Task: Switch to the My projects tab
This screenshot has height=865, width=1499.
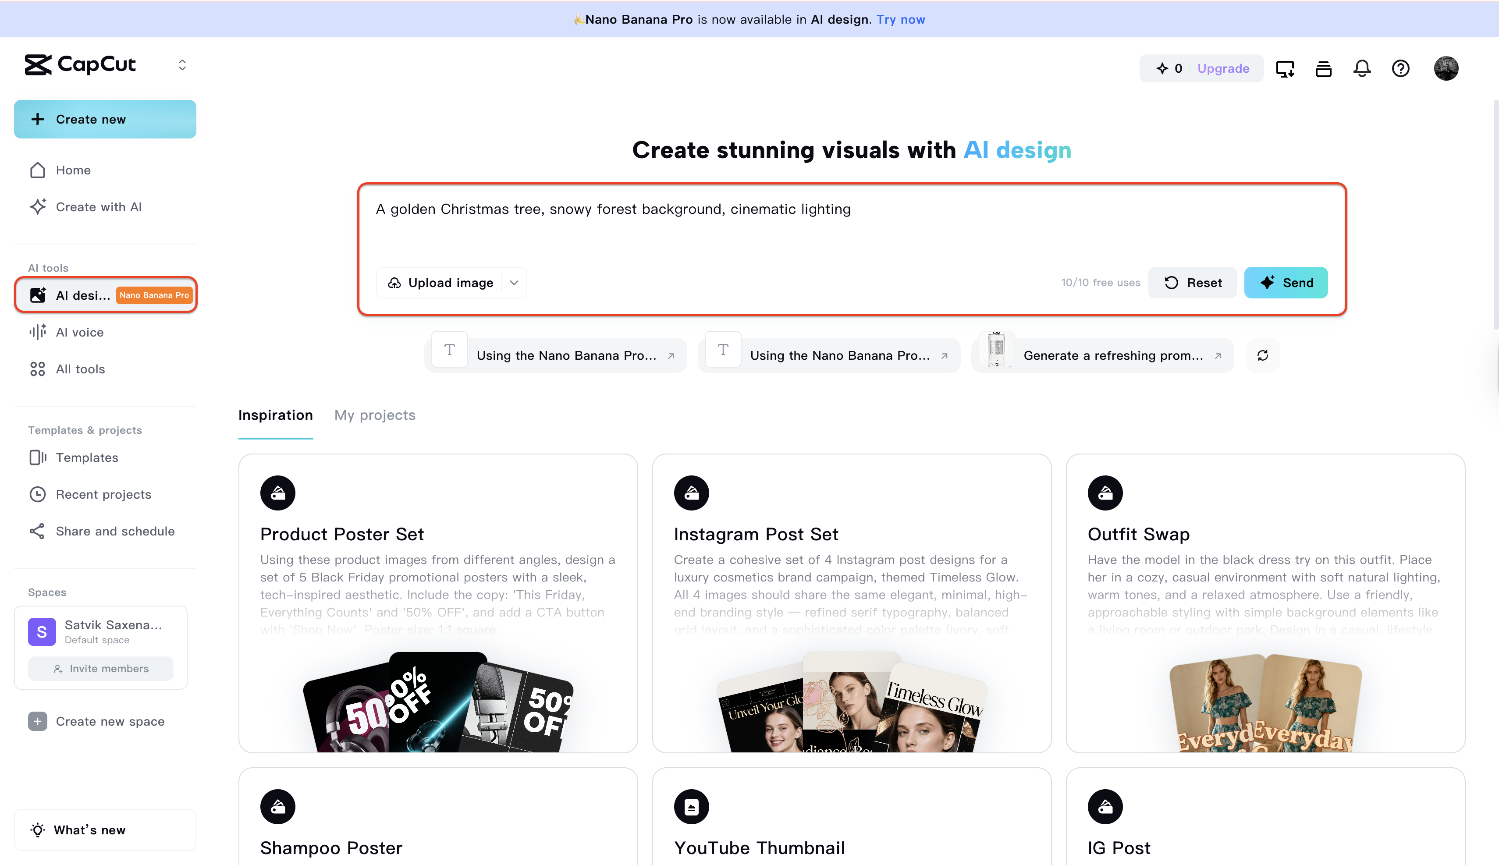Action: click(374, 415)
